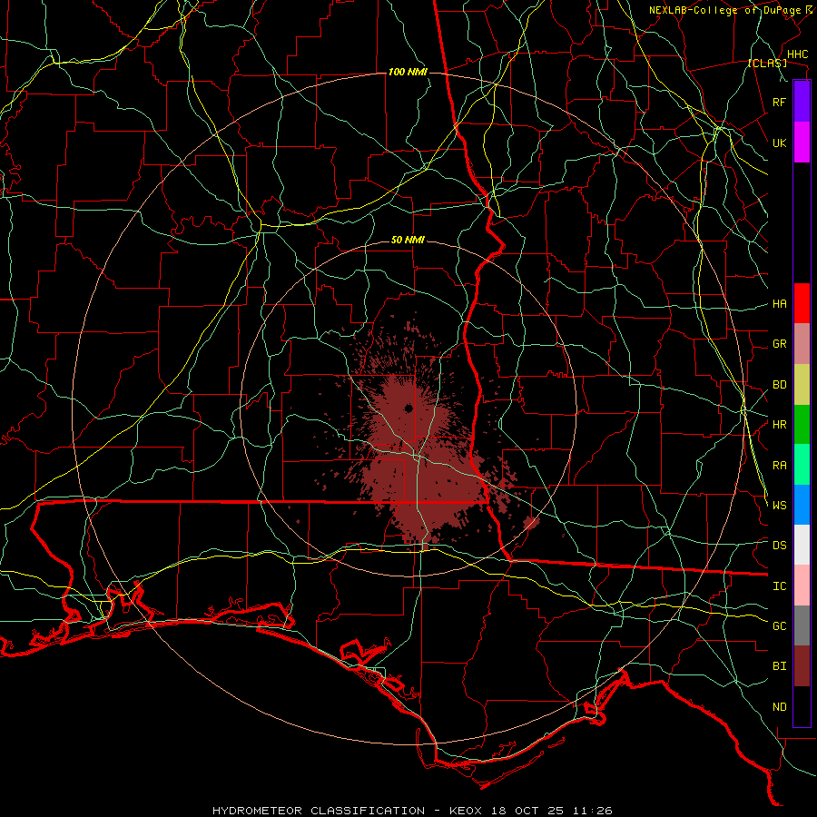
Task: Click the RF legend label
Action: (779, 102)
